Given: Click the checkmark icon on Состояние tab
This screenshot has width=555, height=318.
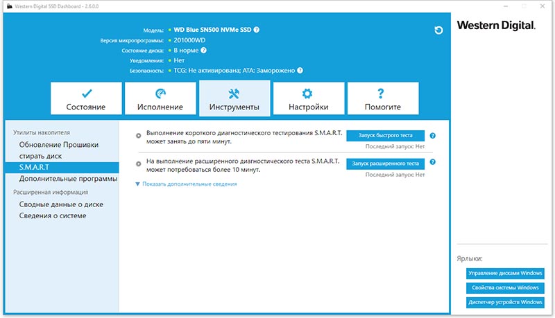Looking at the screenshot, I should click(x=87, y=94).
